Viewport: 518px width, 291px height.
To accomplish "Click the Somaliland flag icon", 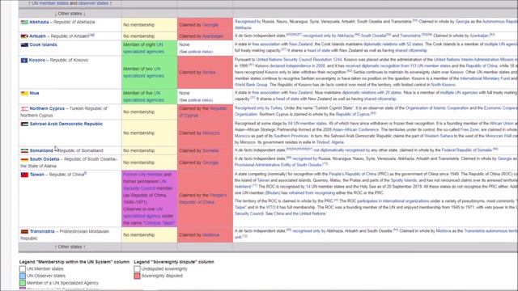I will (x=24, y=151).
